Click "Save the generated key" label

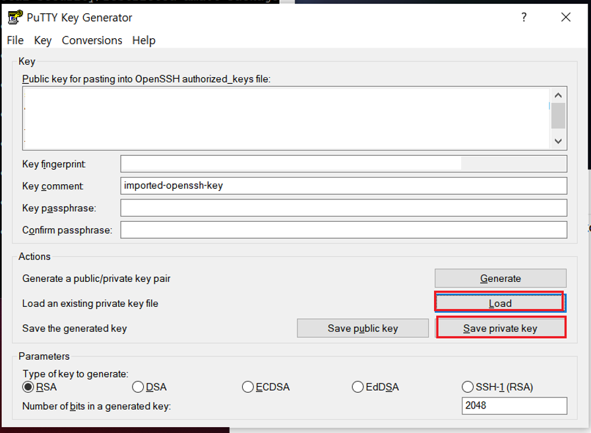75,328
